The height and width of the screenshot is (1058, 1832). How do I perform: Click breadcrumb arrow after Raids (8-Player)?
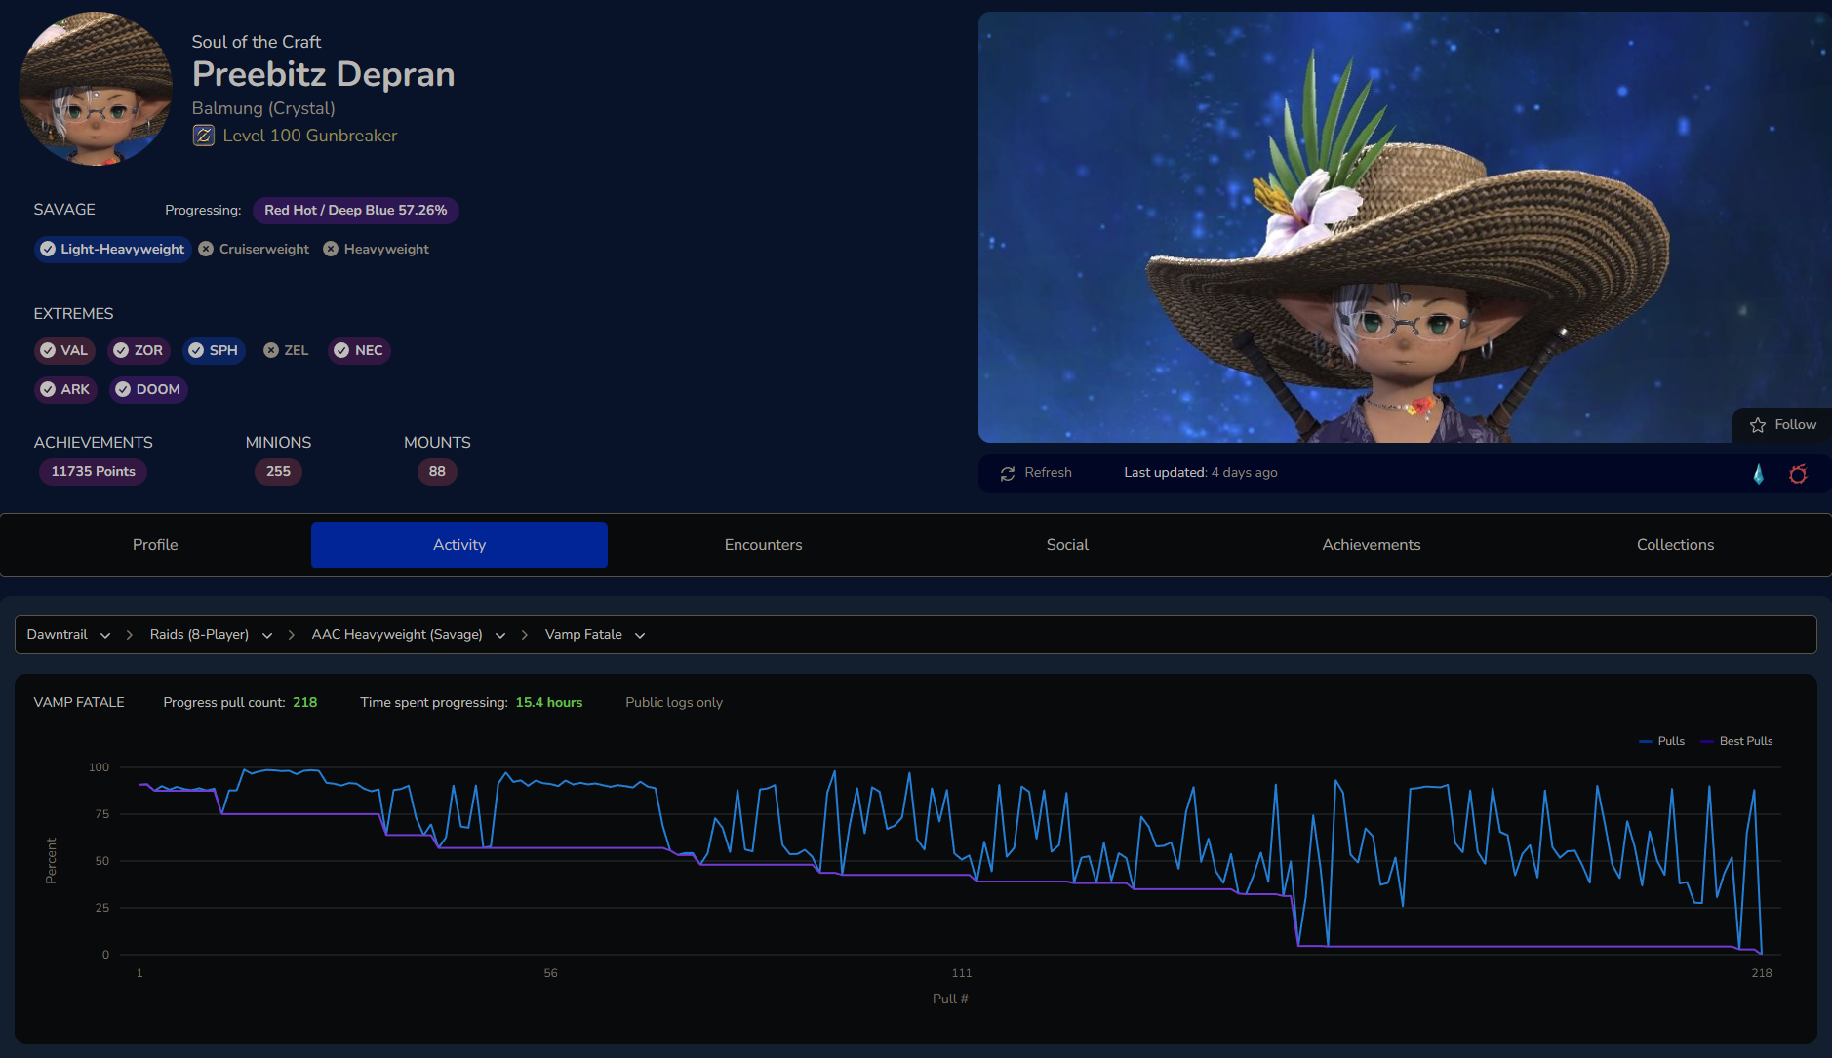292,635
